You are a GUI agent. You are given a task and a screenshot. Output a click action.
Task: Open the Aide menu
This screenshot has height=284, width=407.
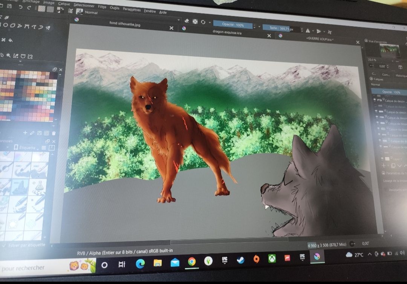pos(163,12)
